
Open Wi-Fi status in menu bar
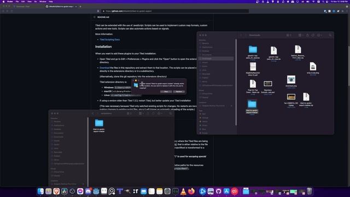(x=313, y=2)
